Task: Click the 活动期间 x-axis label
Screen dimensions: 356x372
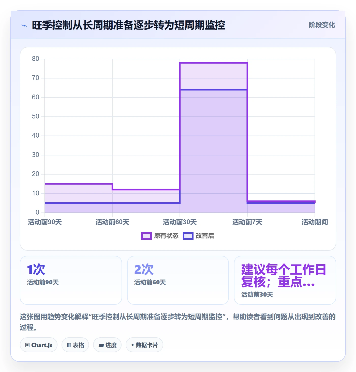Action: 315,222
